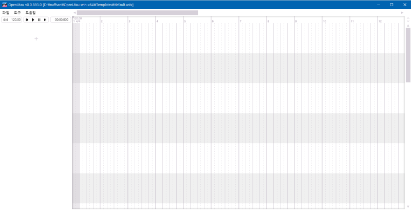The width and height of the screenshot is (411, 216).
Task: Close the OpenUtau window
Action: (405, 5)
